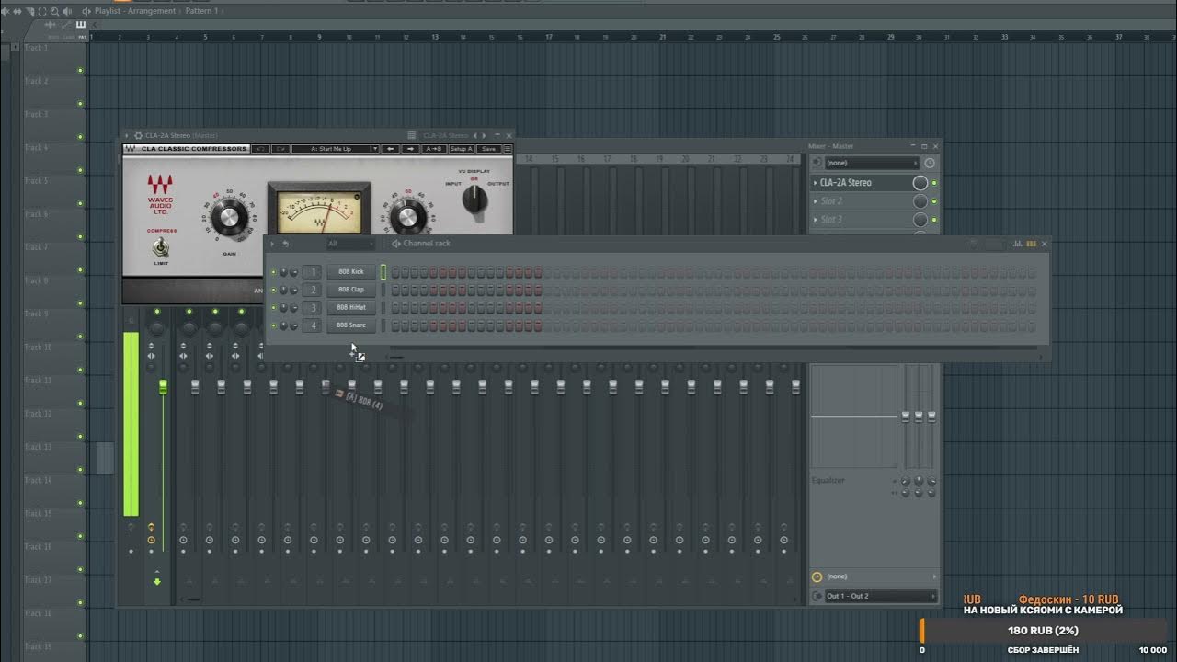Load previous preset with left arrow
The width and height of the screenshot is (1177, 662).
coord(391,148)
